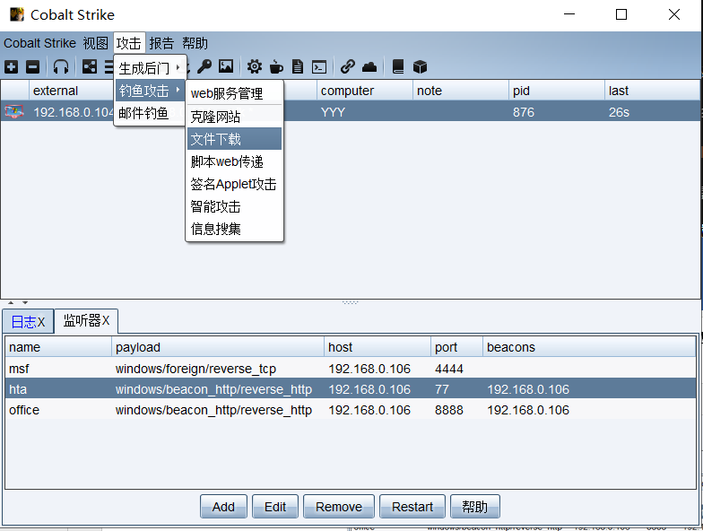Image resolution: width=703 pixels, height=531 pixels.
Task: Click the gear payload generator icon
Action: click(255, 67)
